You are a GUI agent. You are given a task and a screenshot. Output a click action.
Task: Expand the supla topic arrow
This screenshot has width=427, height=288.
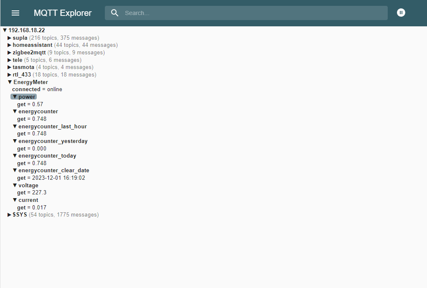(x=9, y=38)
